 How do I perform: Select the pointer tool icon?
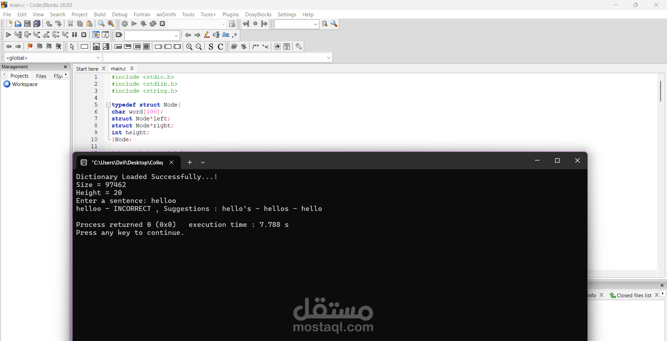click(x=72, y=47)
